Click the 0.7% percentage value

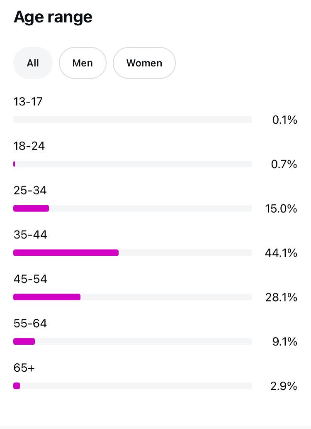coord(284,164)
